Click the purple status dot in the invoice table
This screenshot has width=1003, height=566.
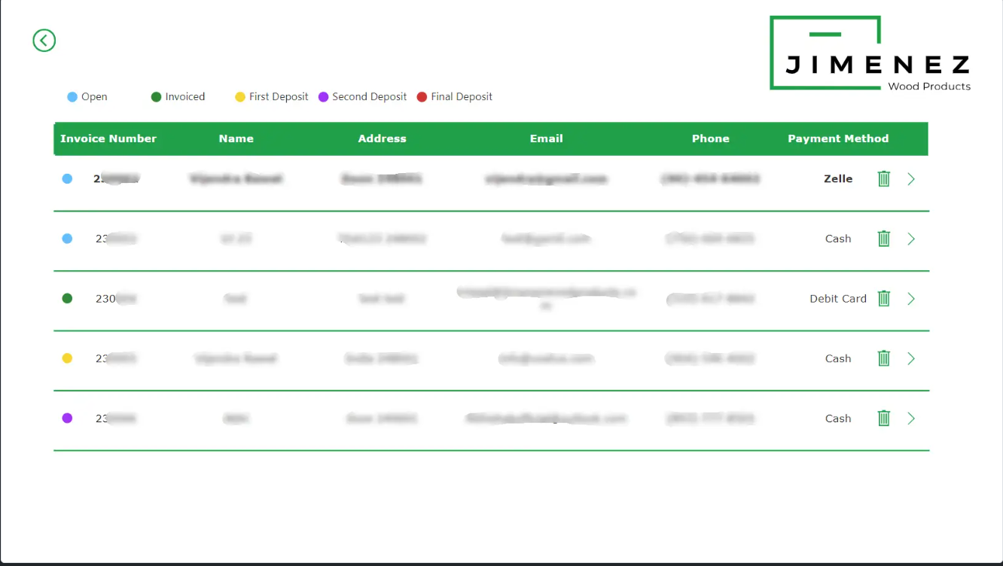[x=67, y=418]
